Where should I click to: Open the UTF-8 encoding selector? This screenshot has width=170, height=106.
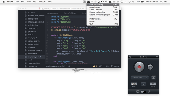click(101, 66)
